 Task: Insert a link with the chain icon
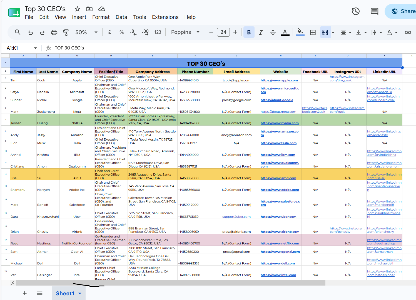pos(408,32)
